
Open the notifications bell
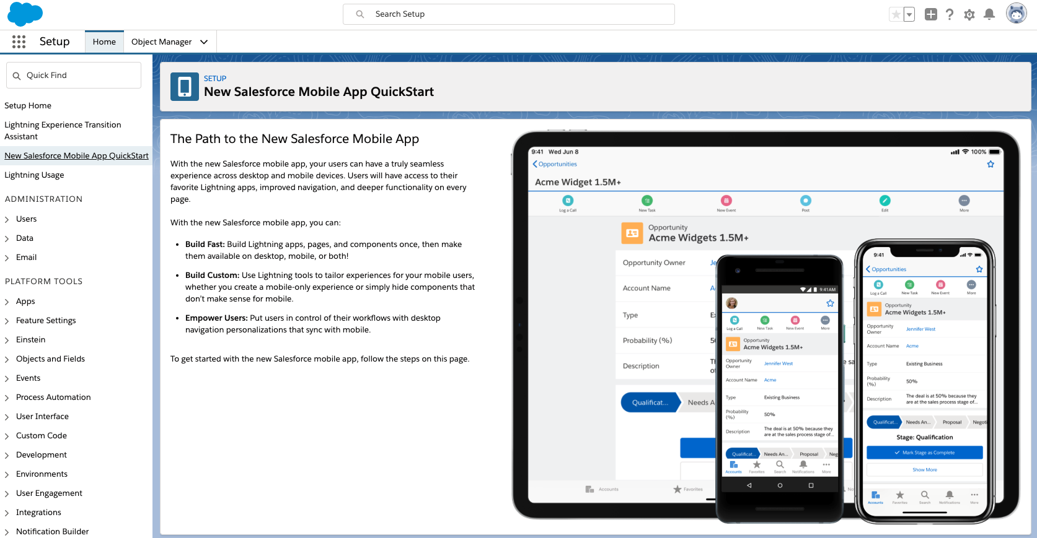point(989,14)
